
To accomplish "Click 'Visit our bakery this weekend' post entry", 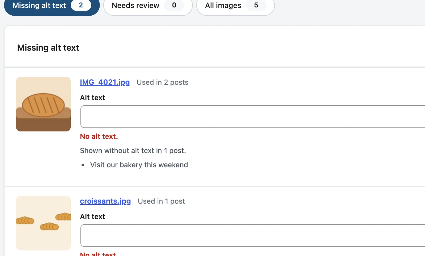I will coord(139,165).
